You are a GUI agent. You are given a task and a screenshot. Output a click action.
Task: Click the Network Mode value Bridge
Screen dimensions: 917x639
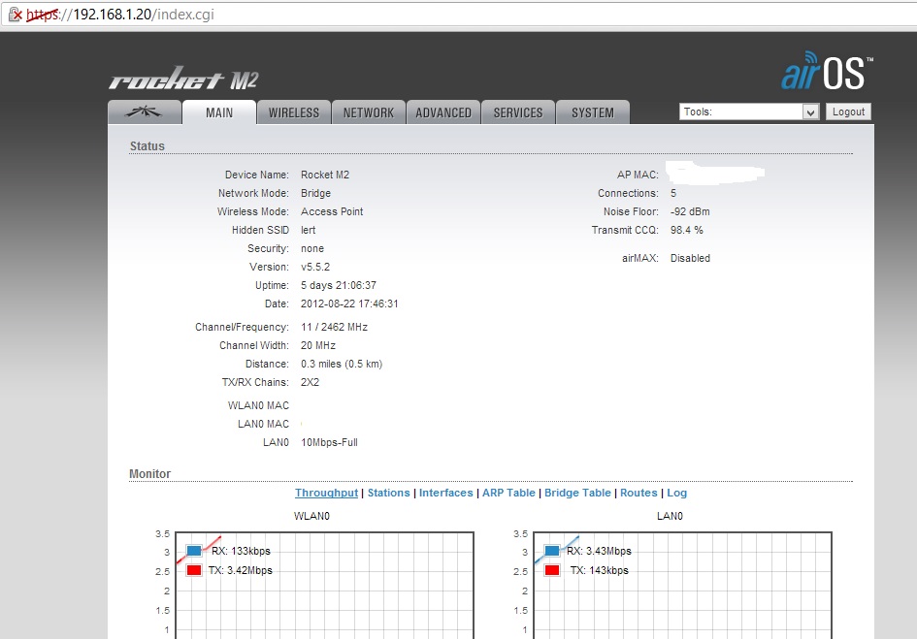coord(315,193)
